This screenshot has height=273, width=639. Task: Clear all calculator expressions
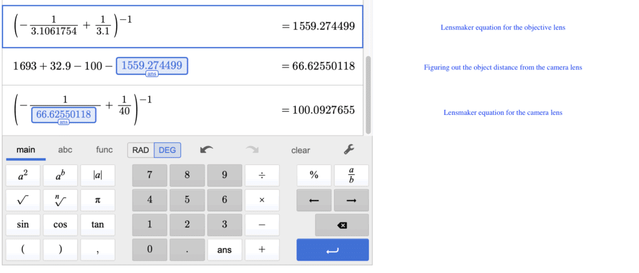tap(300, 150)
